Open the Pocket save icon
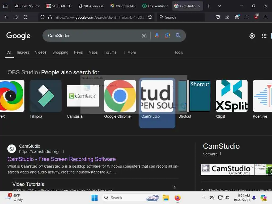272x204 pixels. click(x=218, y=17)
